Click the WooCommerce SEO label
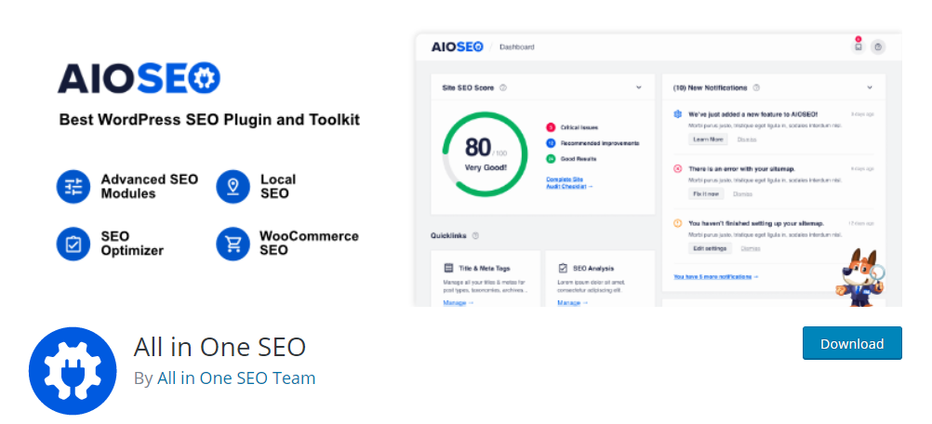932x424 pixels. 309,243
